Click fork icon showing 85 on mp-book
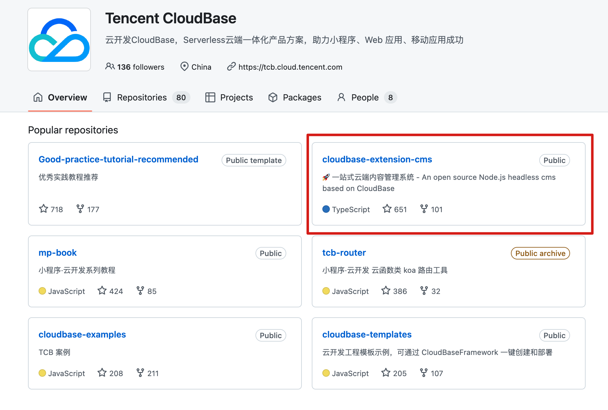Image resolution: width=608 pixels, height=410 pixels. tap(140, 290)
